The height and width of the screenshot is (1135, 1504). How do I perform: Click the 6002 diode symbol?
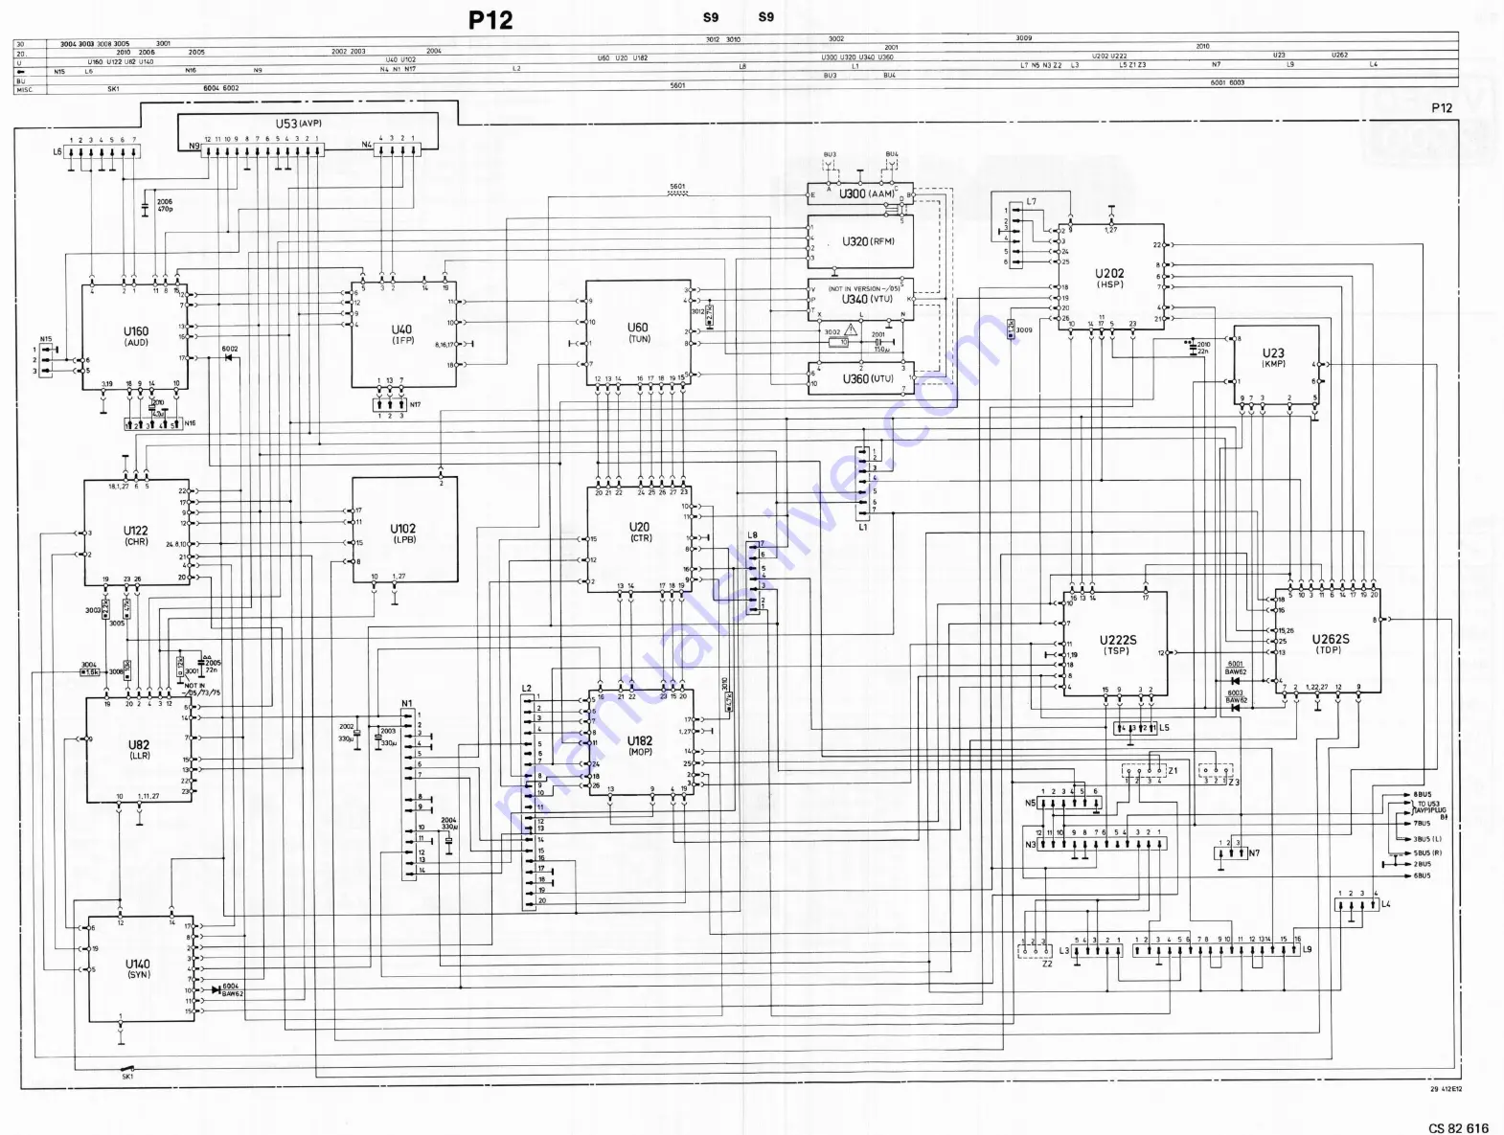(228, 358)
